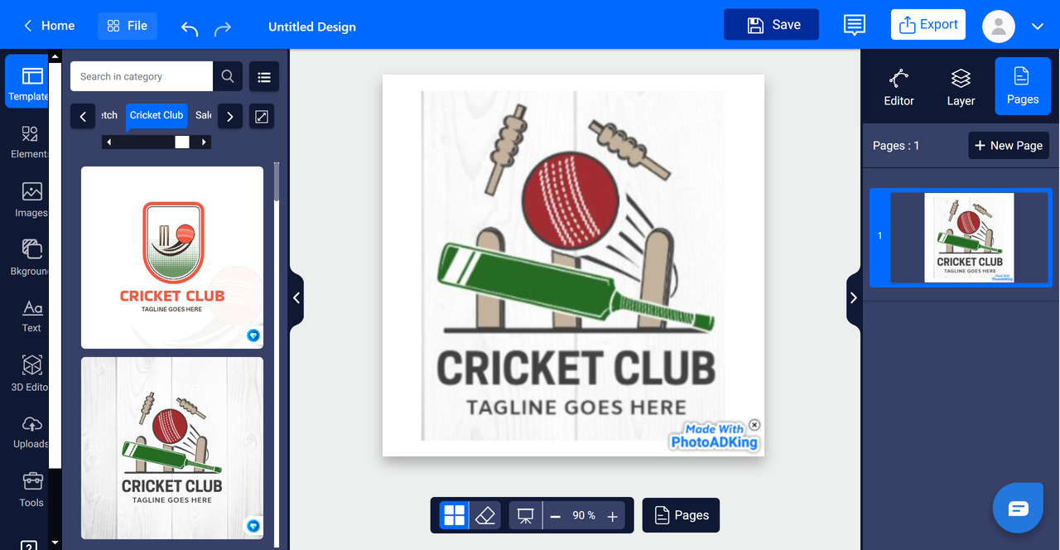The width and height of the screenshot is (1060, 550).
Task: Click the undo arrow icon
Action: (x=190, y=28)
